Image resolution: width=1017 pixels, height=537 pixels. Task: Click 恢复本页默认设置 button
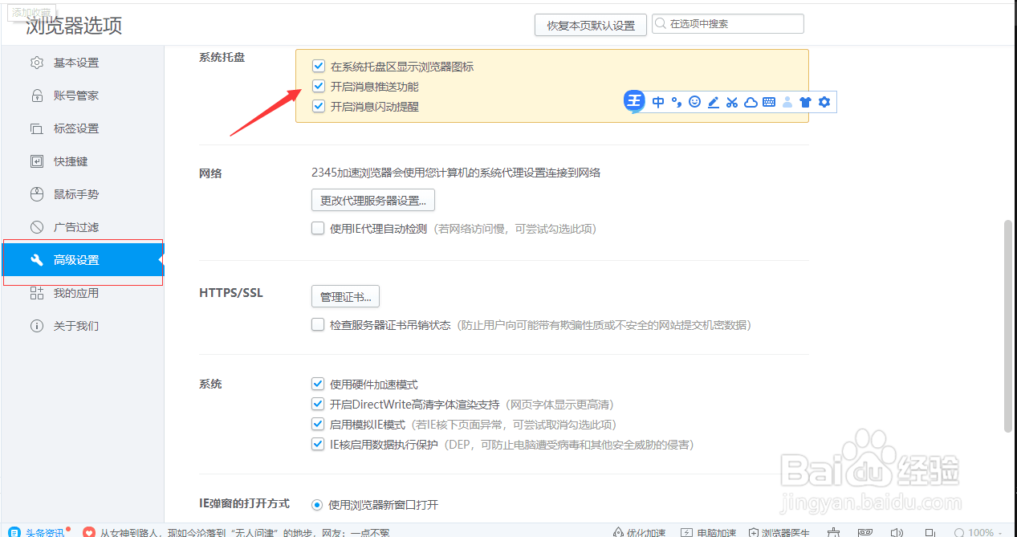tap(590, 24)
